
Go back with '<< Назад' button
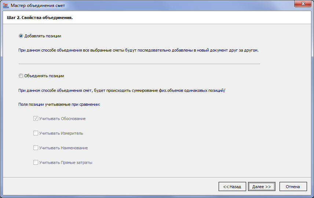(x=232, y=187)
